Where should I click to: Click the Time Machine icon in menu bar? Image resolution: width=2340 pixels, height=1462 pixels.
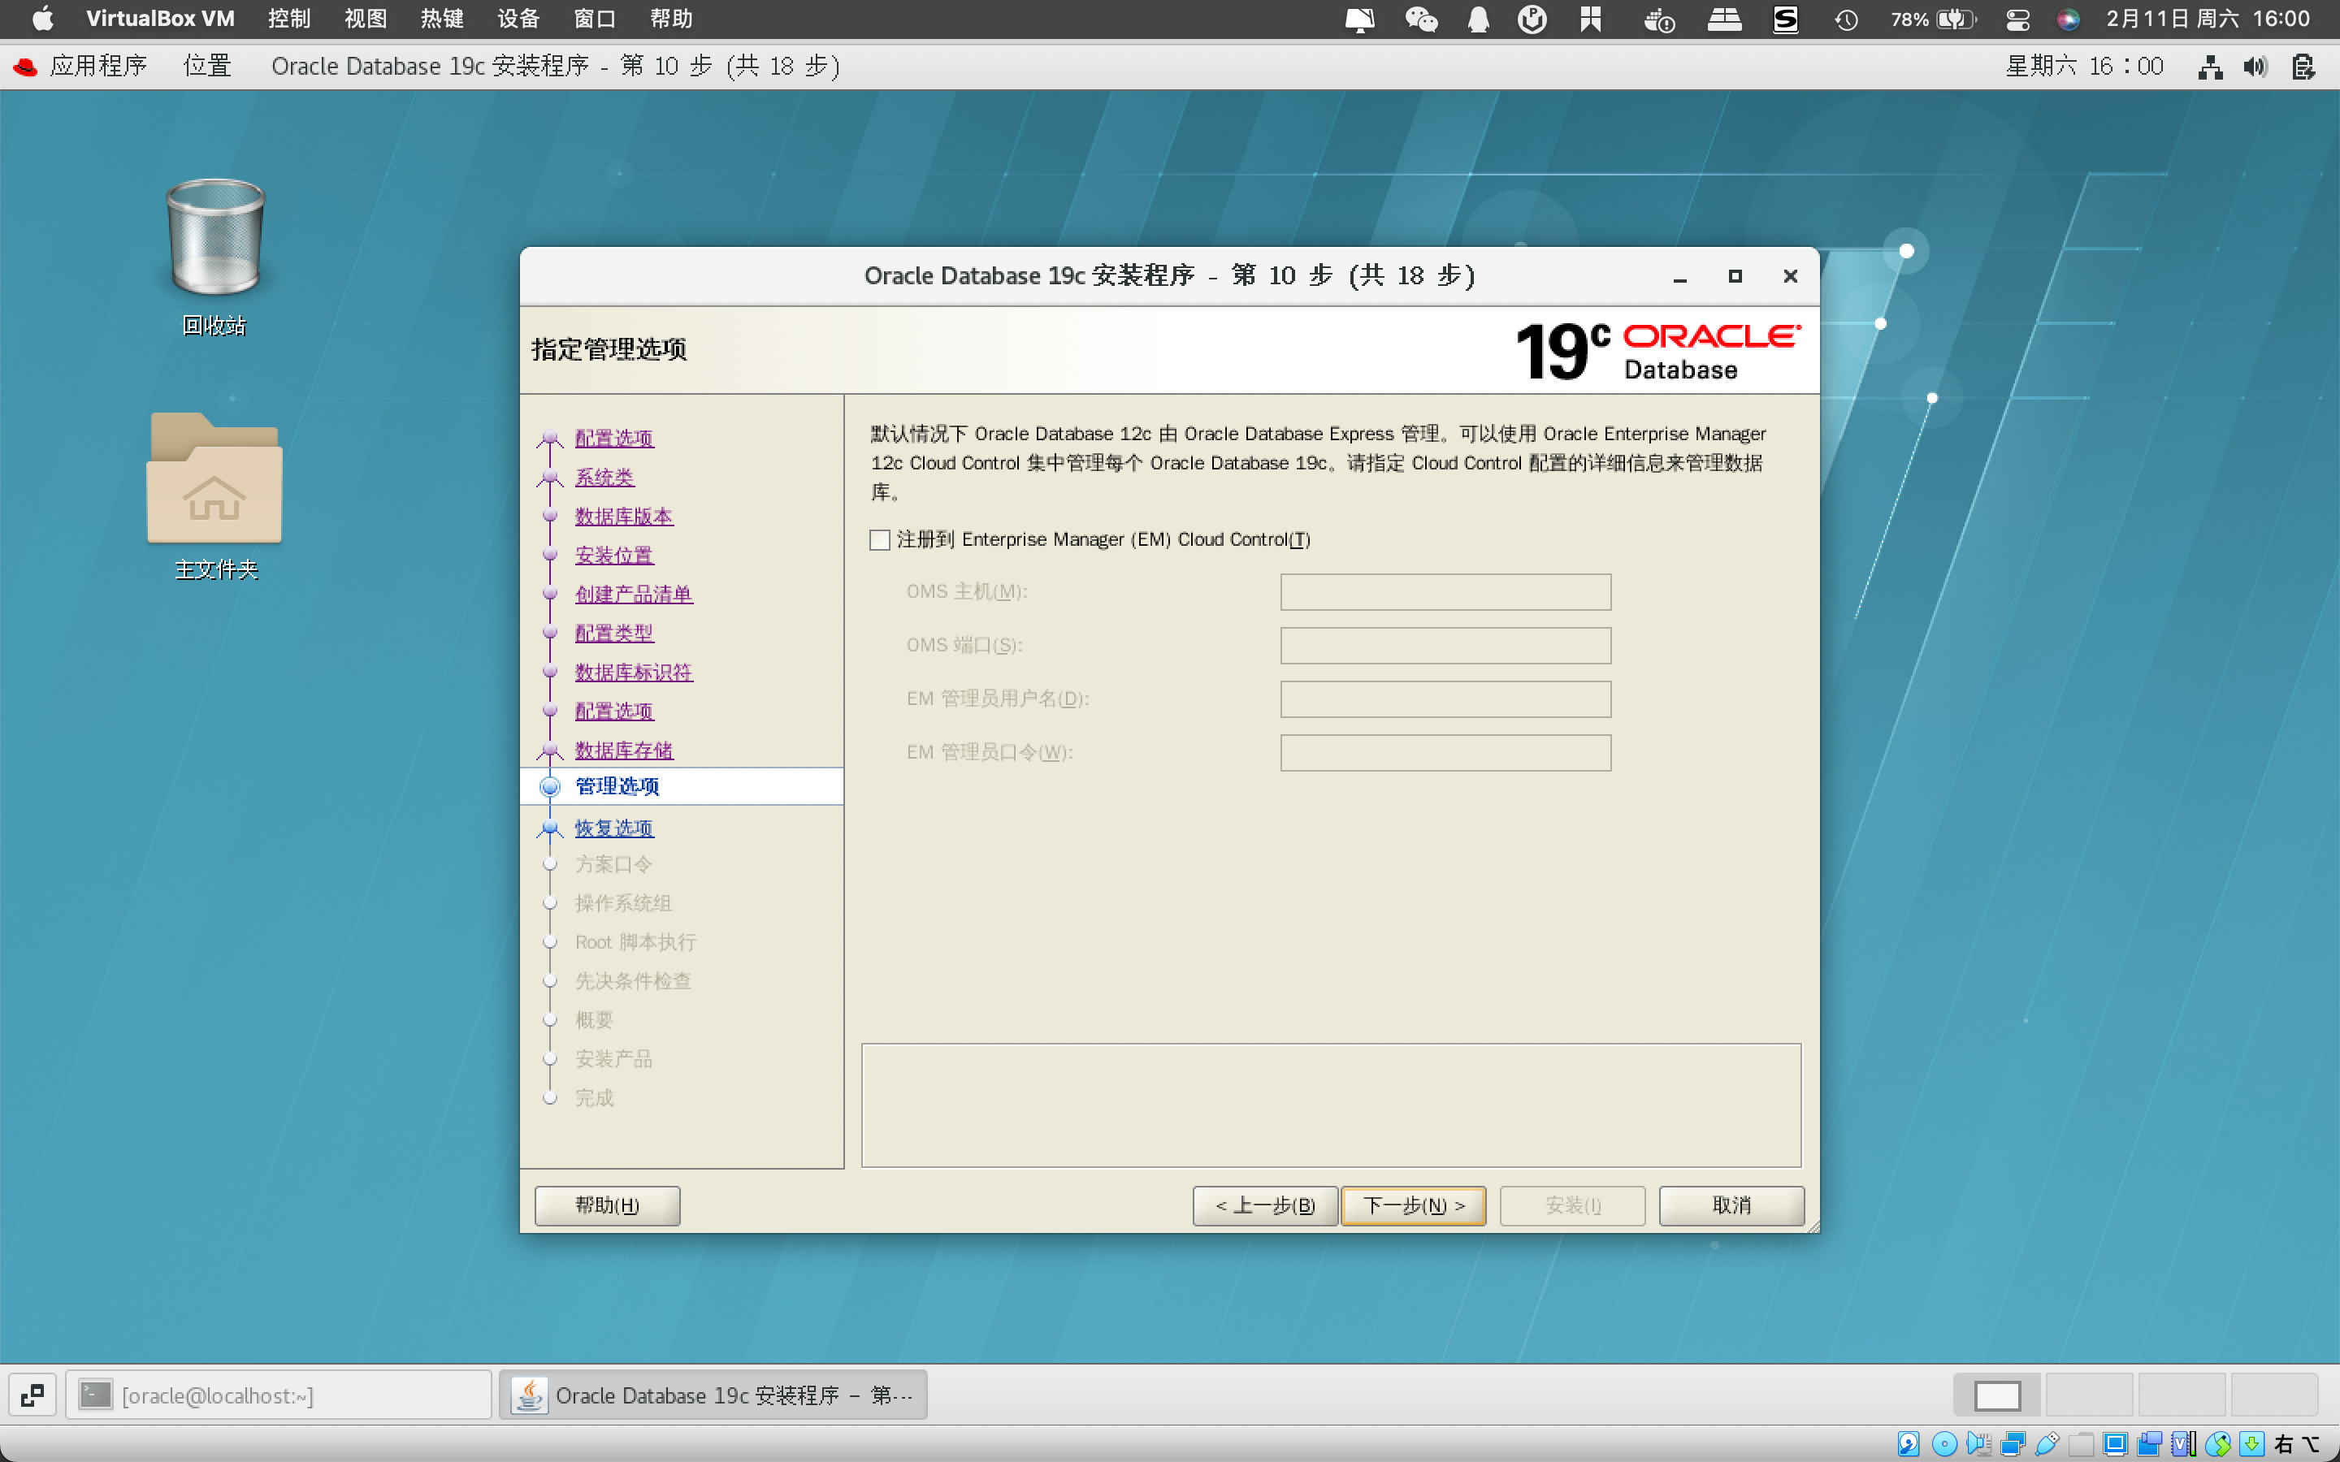coord(1846,19)
